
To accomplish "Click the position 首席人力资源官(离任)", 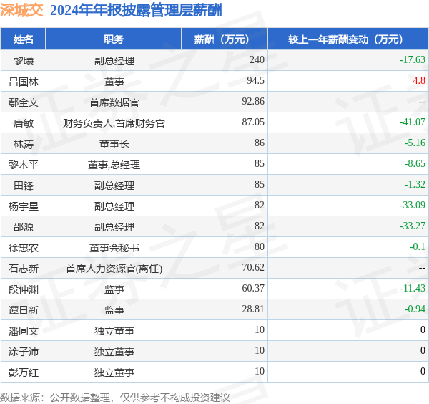I will 114,269.
